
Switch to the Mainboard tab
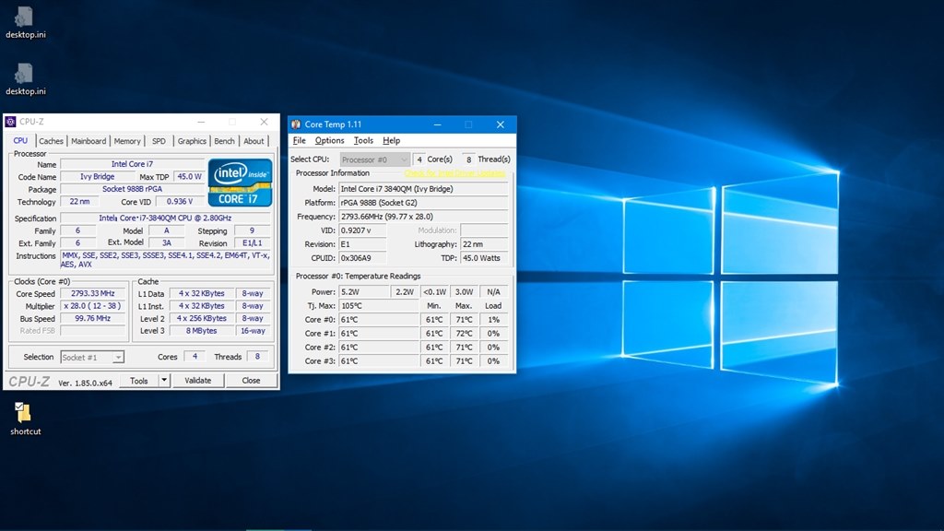[x=88, y=141]
